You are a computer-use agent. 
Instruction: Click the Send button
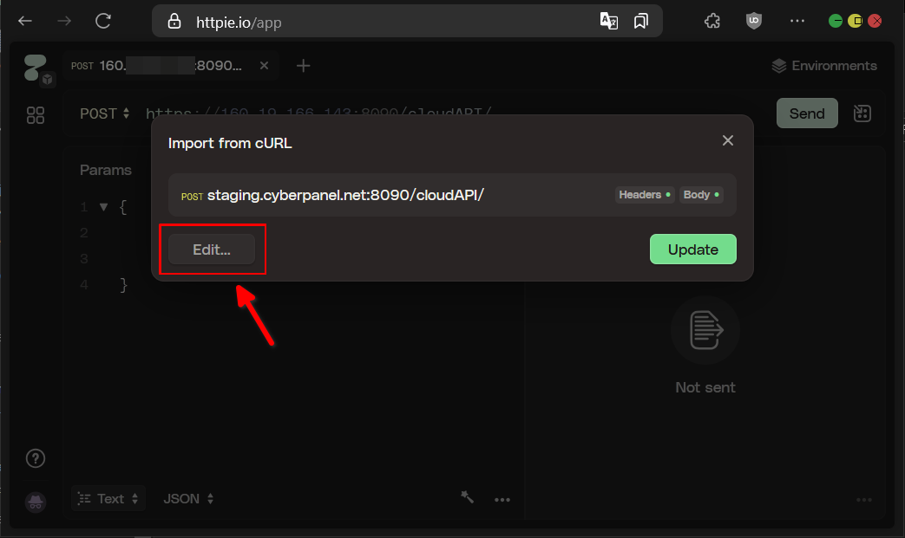click(x=807, y=113)
